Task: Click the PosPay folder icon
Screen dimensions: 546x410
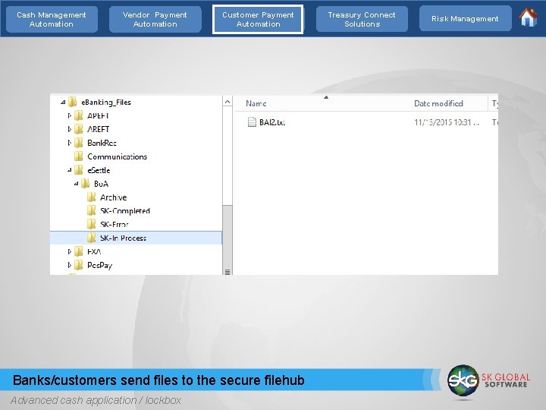Action: click(79, 265)
